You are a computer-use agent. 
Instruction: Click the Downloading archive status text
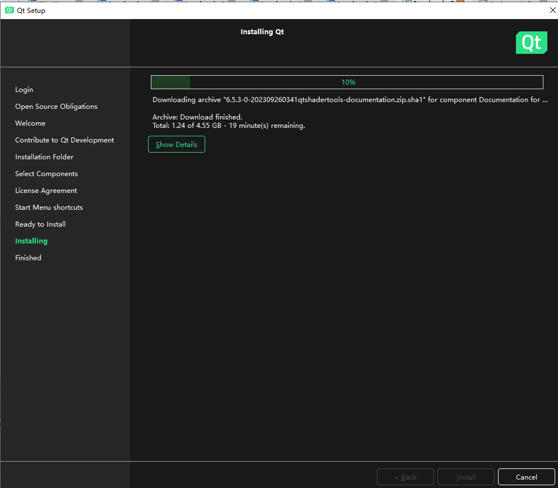pos(350,100)
